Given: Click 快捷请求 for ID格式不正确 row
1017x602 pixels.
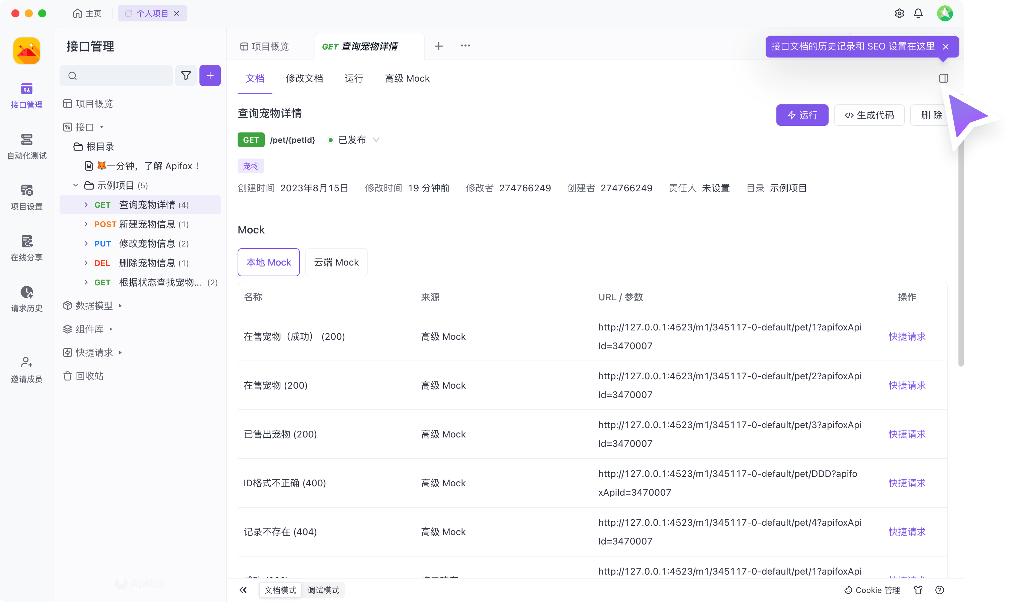Looking at the screenshot, I should click(x=907, y=483).
